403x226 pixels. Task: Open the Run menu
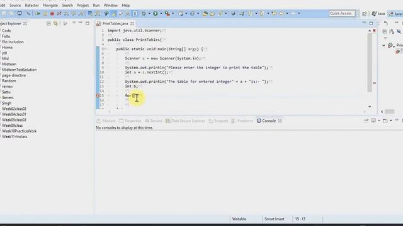[x=96, y=5]
